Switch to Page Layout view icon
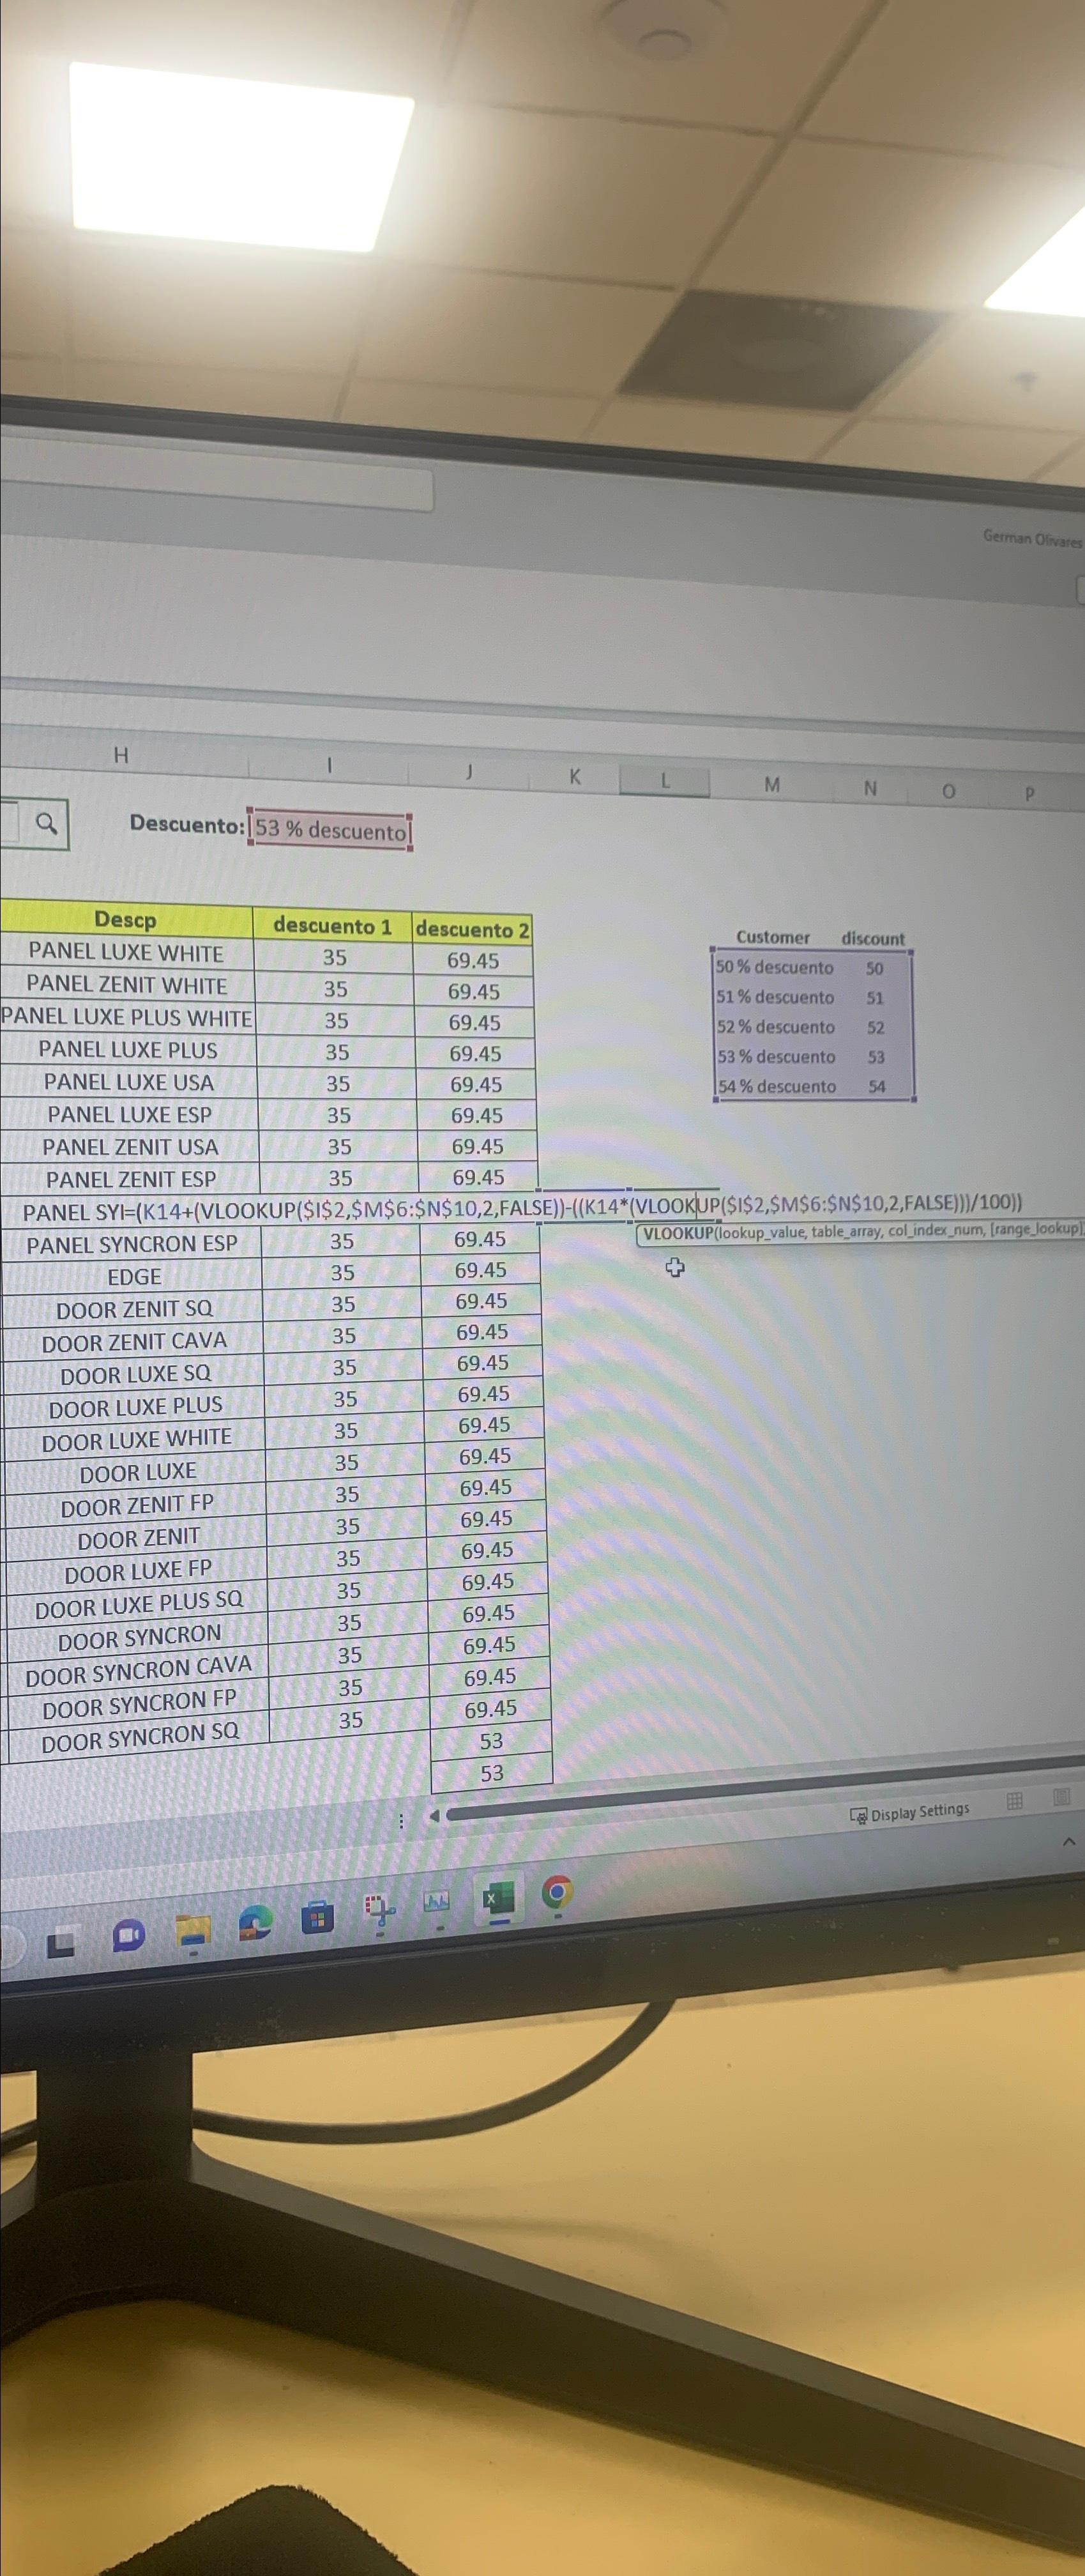Image resolution: width=1085 pixels, height=2576 pixels. tap(1061, 1798)
